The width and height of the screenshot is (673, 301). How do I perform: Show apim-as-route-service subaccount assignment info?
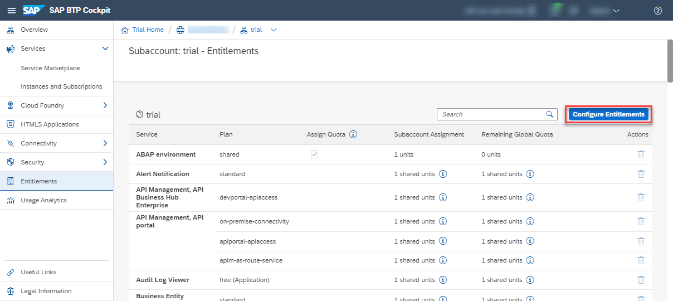coord(443,260)
